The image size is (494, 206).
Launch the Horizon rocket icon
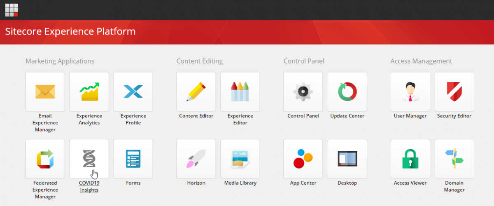point(196,159)
